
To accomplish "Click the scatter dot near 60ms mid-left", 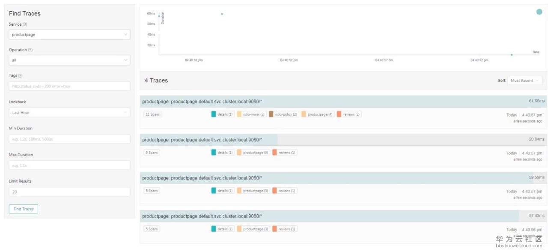I will coord(222,14).
